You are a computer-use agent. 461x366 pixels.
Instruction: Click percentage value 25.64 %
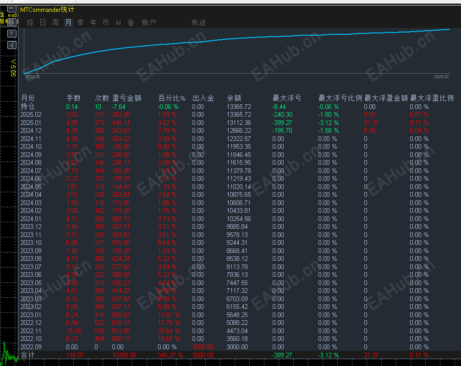pos(169,331)
